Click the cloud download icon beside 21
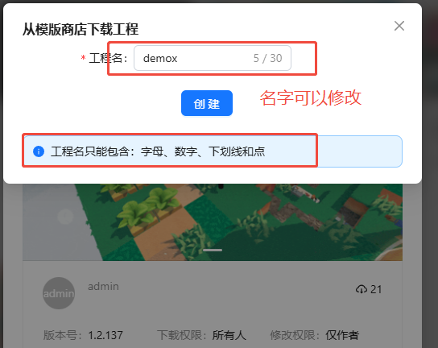This screenshot has width=438, height=348. [362, 289]
